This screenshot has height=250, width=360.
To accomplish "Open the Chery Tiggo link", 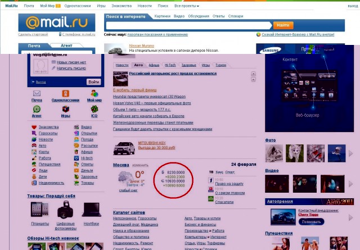I will (308, 215).
